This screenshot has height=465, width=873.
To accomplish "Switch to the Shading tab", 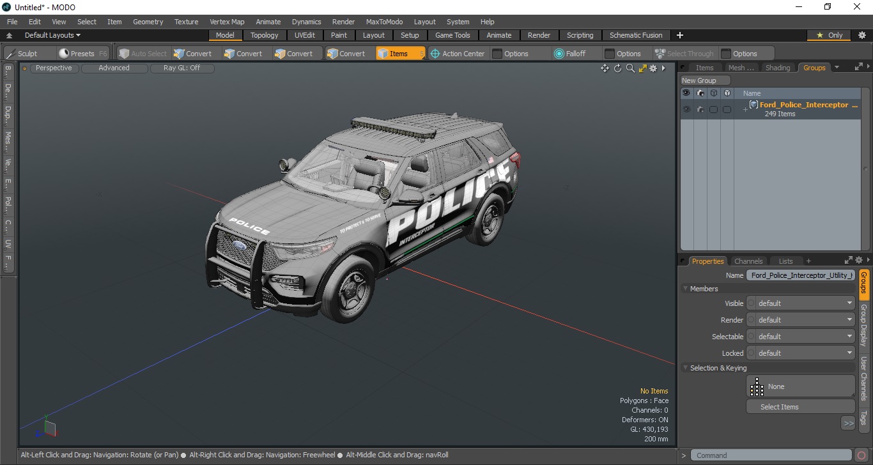I will 778,68.
